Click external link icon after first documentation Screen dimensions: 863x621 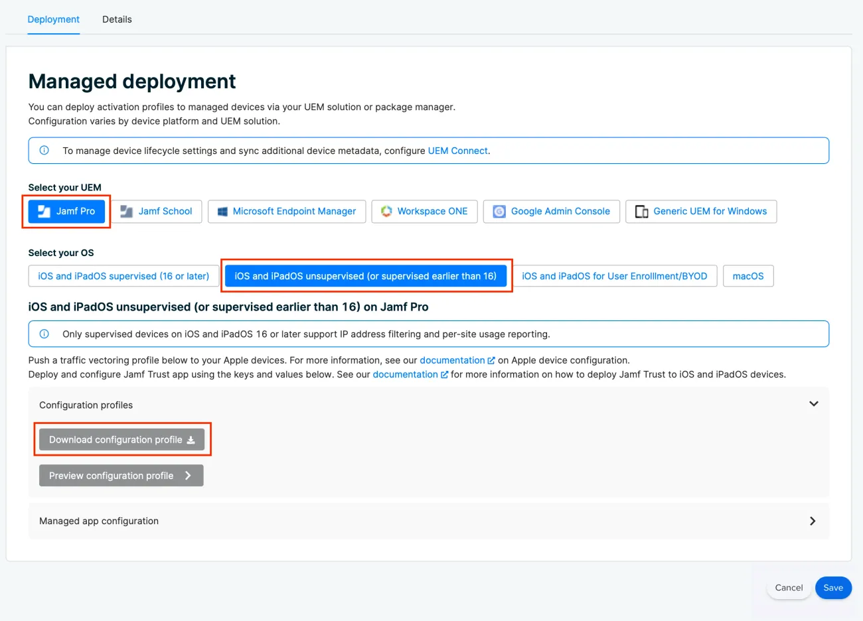tap(491, 360)
